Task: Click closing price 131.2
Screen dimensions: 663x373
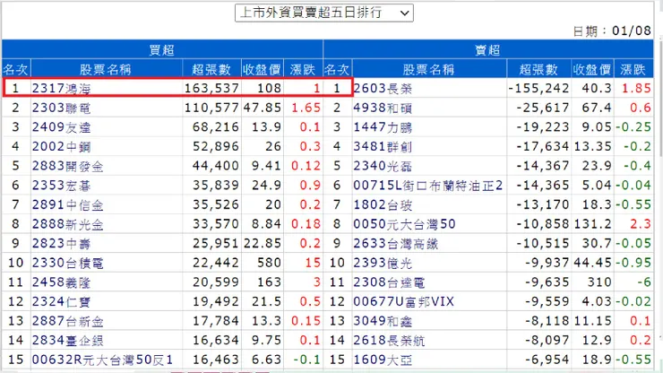Action: click(592, 224)
